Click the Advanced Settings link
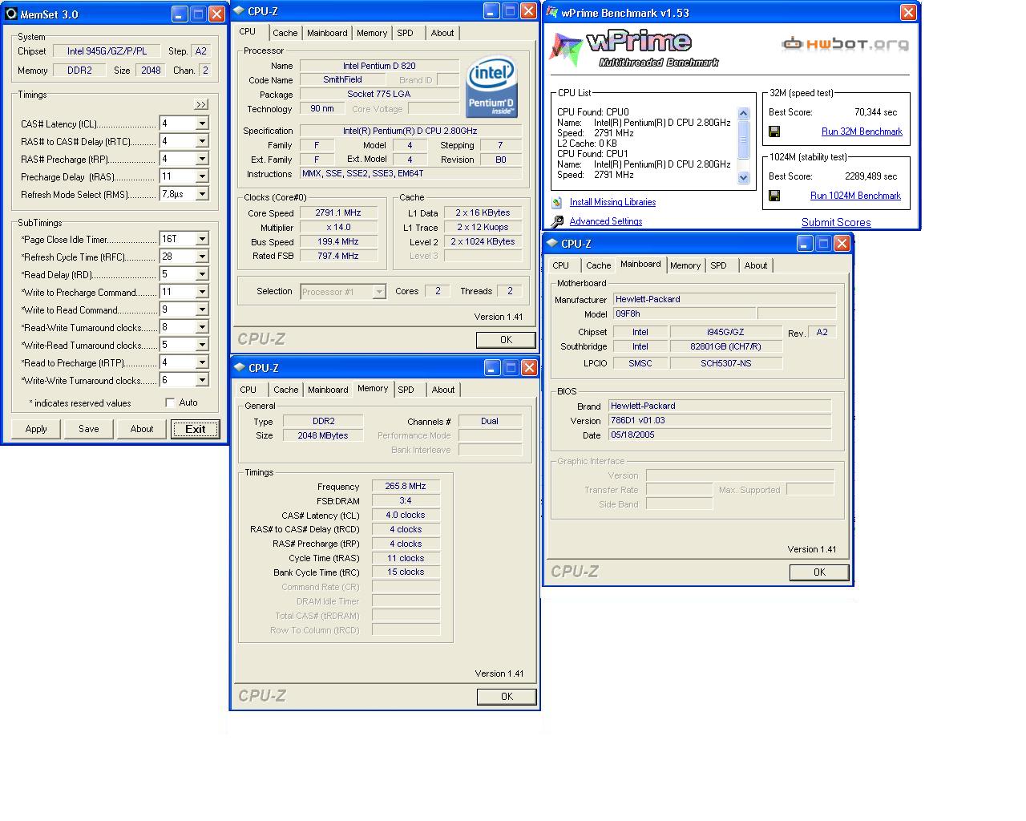 pyautogui.click(x=605, y=221)
